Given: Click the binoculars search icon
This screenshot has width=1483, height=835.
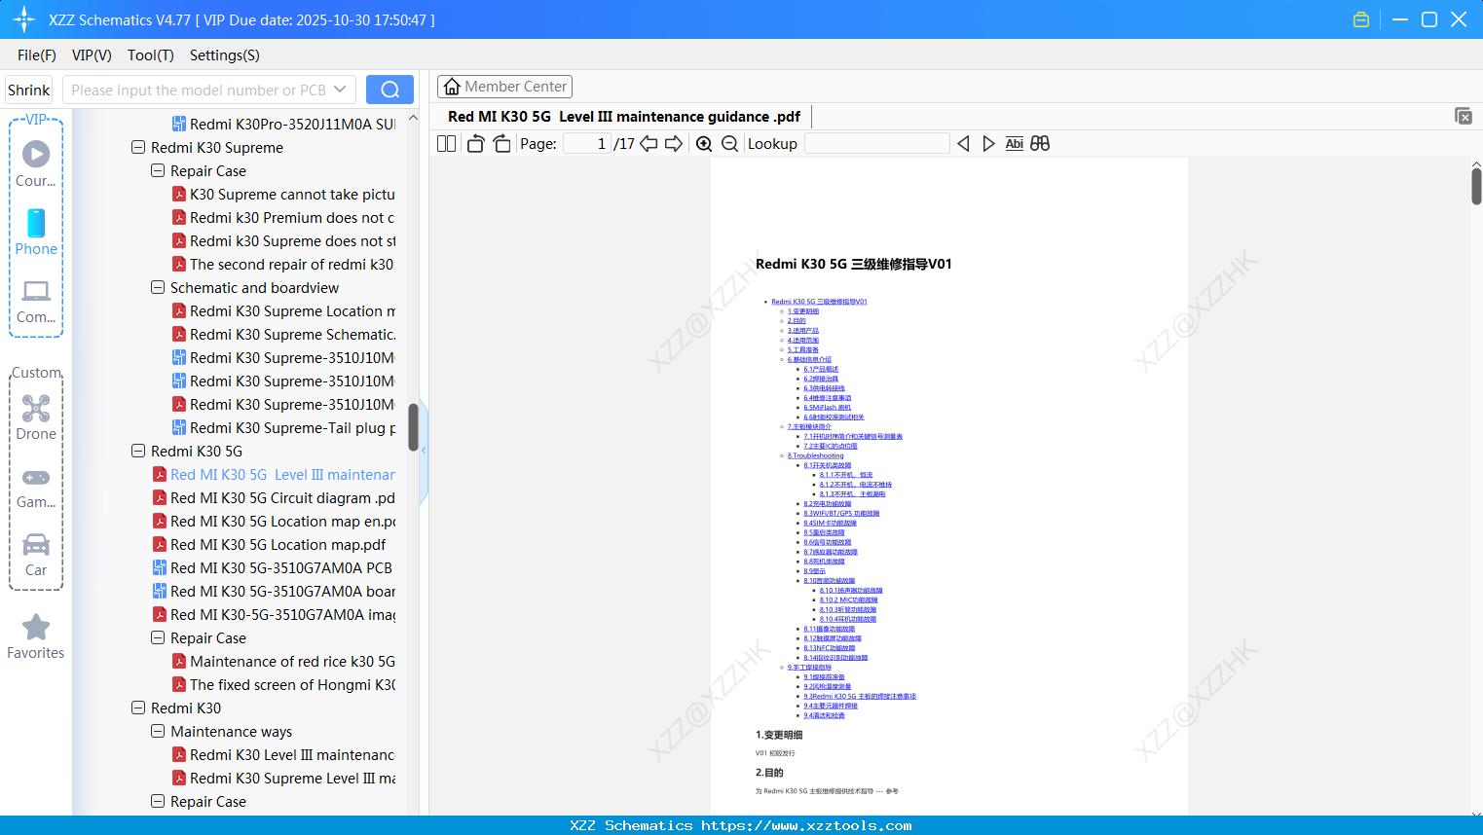Looking at the screenshot, I should (1040, 144).
